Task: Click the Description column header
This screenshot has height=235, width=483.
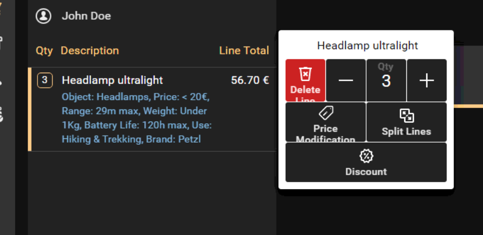Action: [x=90, y=51]
